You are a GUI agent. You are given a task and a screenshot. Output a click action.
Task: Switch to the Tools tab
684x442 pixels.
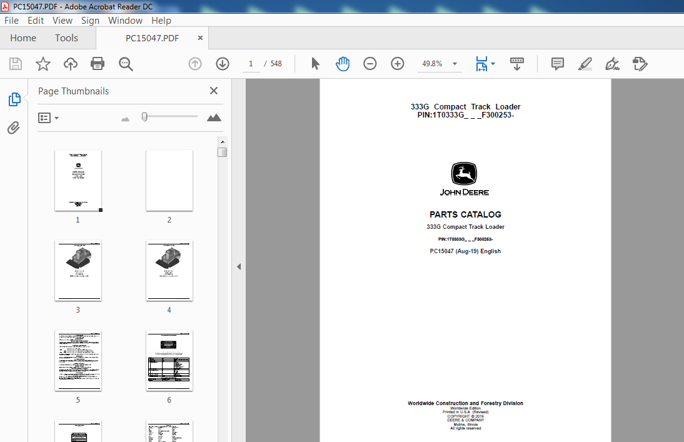[x=66, y=38]
